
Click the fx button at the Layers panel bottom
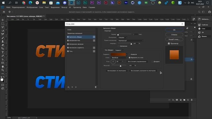(173, 100)
